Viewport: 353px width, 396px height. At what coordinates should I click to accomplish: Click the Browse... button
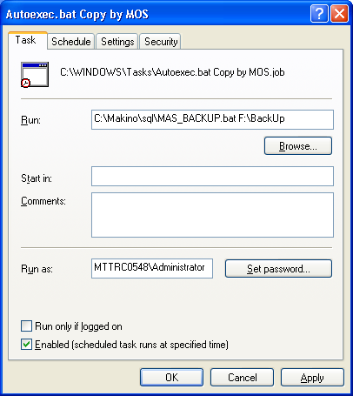[298, 145]
